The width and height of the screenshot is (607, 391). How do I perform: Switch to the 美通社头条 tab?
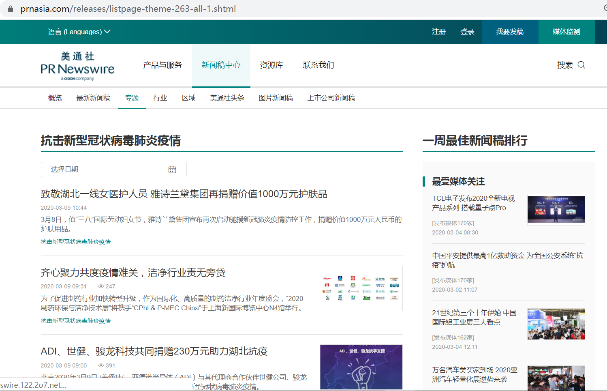coord(227,98)
